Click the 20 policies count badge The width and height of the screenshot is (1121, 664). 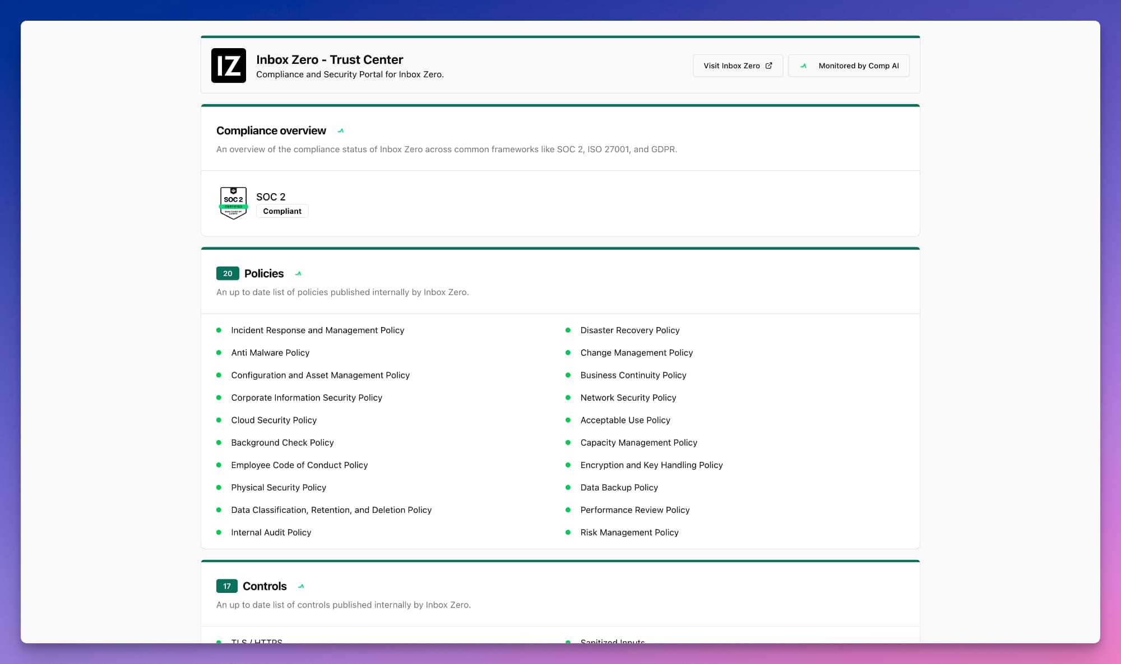click(228, 273)
